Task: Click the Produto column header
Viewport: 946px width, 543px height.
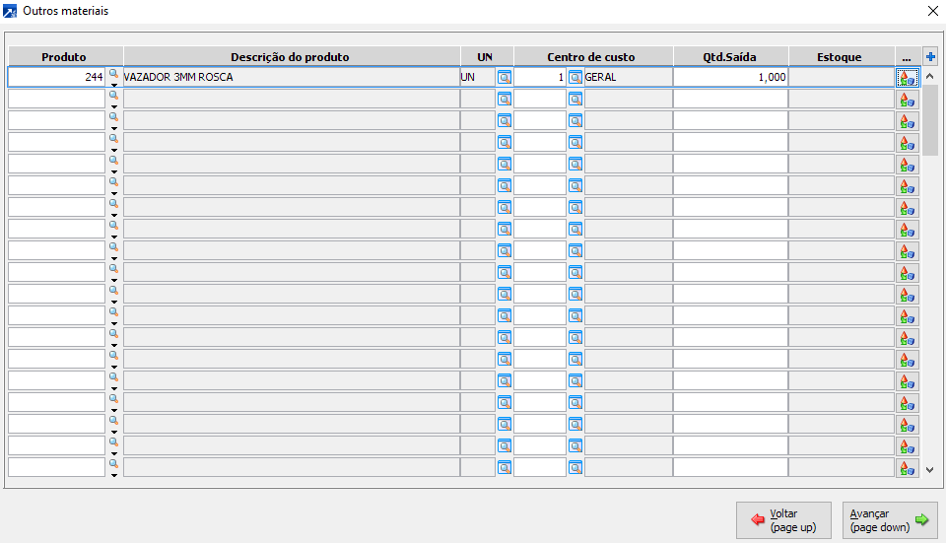Action: point(65,57)
